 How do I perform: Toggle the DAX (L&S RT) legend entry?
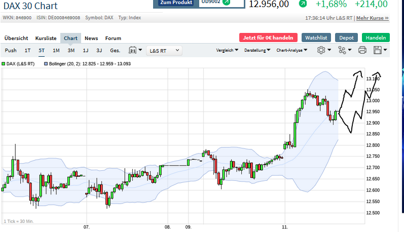(x=18, y=64)
